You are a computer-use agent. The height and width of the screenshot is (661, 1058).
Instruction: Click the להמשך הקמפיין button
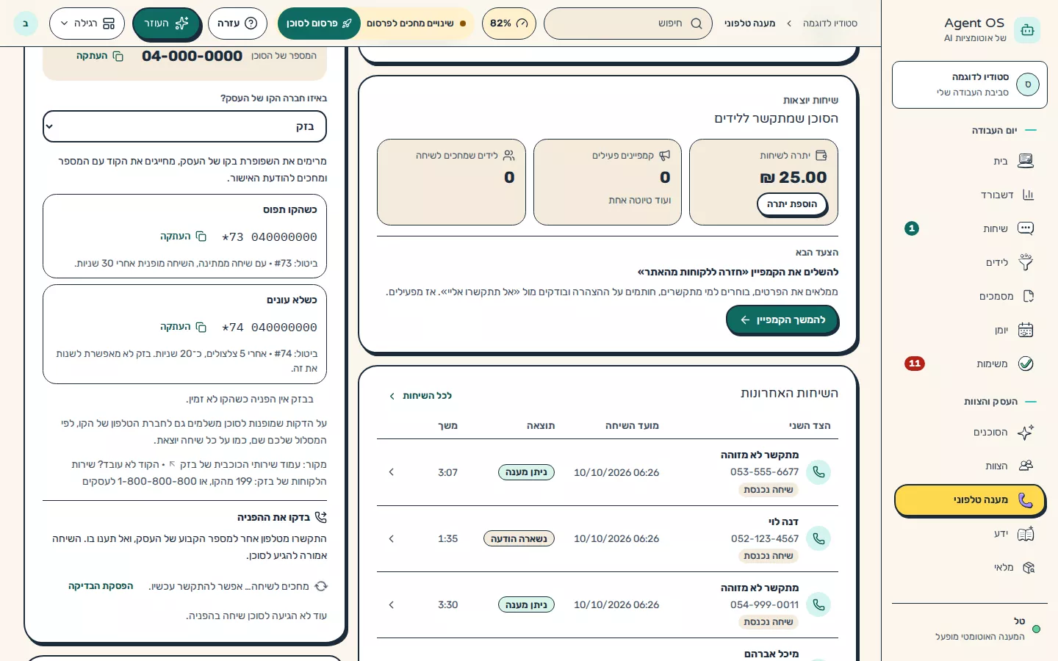coord(782,320)
